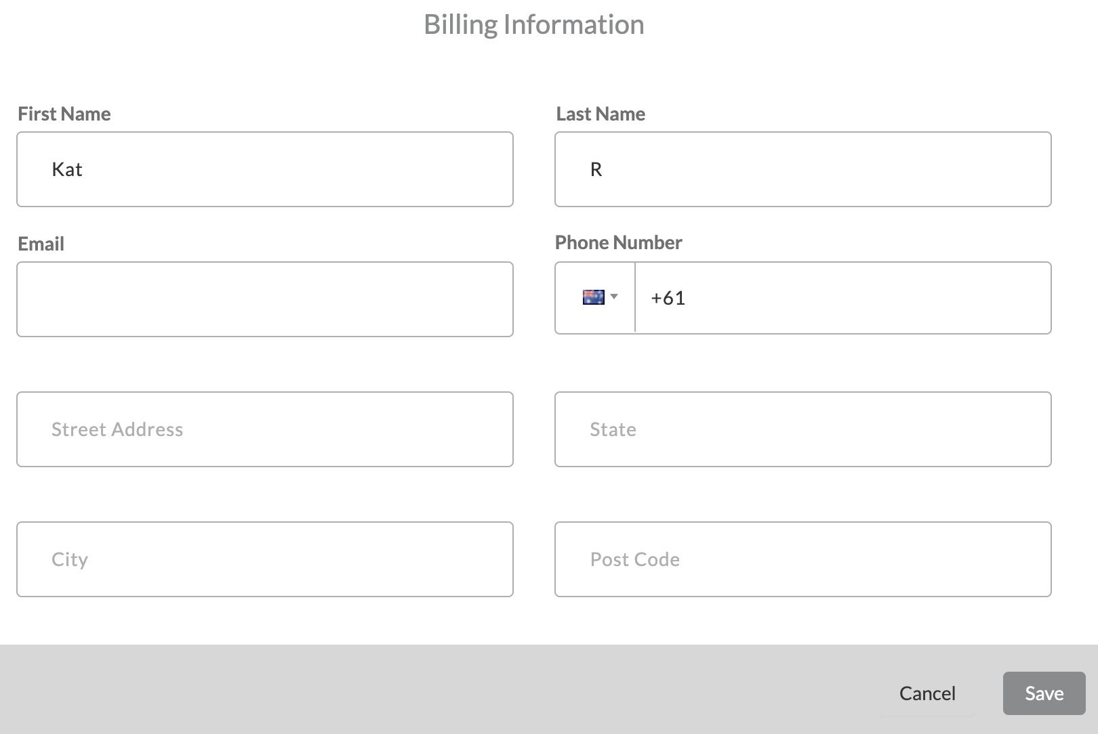Click the Phone Number label

coord(618,242)
